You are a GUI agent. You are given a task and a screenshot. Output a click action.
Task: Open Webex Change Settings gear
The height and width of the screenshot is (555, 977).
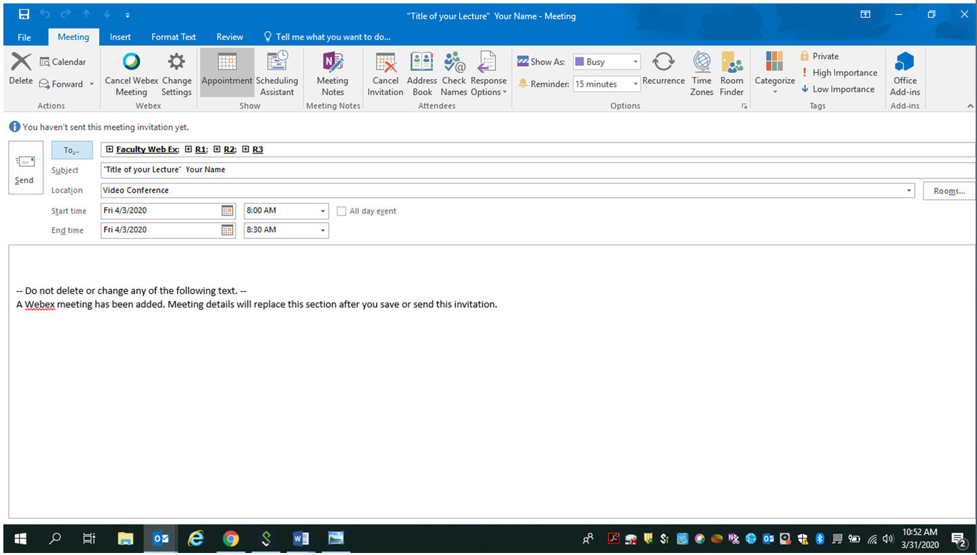click(176, 63)
